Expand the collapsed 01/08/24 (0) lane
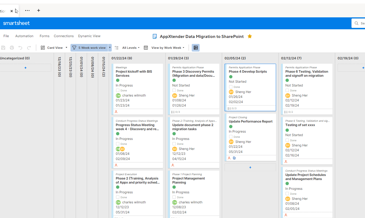Viewport: 365px width, 218px height. coord(92,67)
